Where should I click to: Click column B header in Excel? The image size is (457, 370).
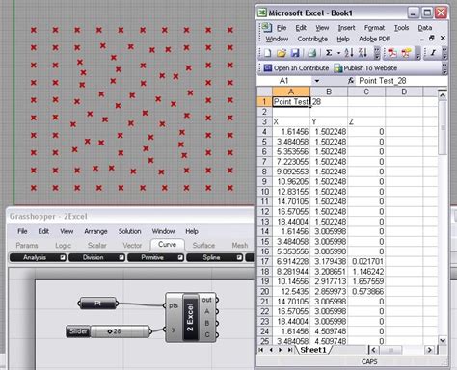click(329, 92)
